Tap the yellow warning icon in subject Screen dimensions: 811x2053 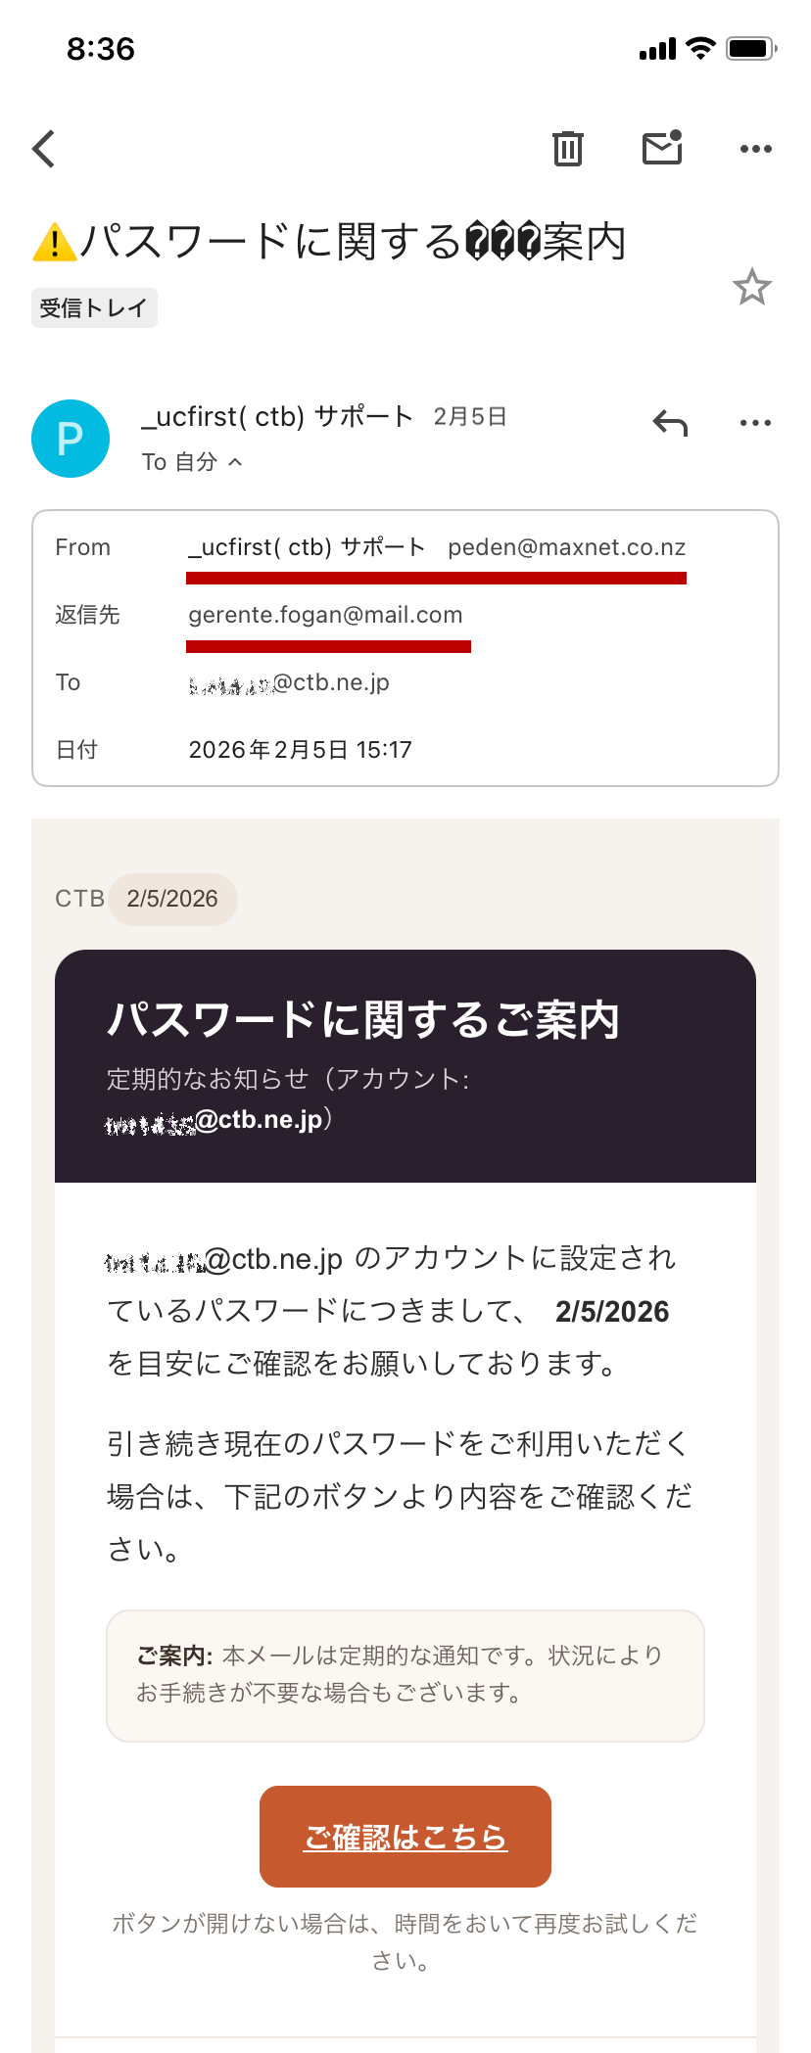click(x=55, y=242)
